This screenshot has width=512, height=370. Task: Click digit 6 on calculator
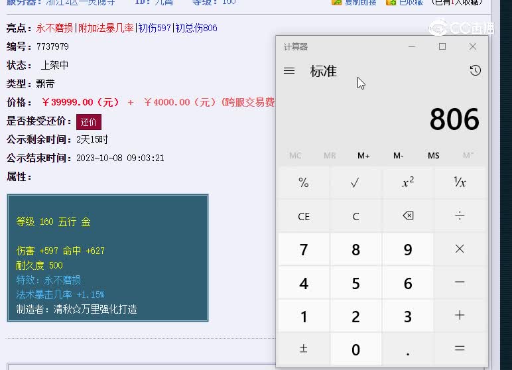pos(407,283)
